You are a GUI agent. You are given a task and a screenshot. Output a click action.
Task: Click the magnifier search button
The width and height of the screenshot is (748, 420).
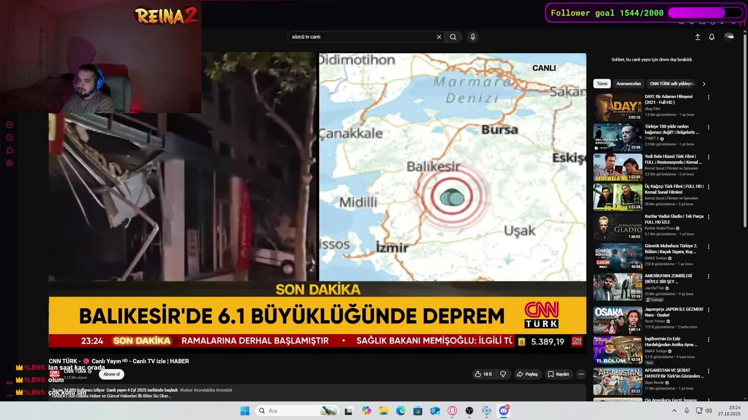point(453,37)
